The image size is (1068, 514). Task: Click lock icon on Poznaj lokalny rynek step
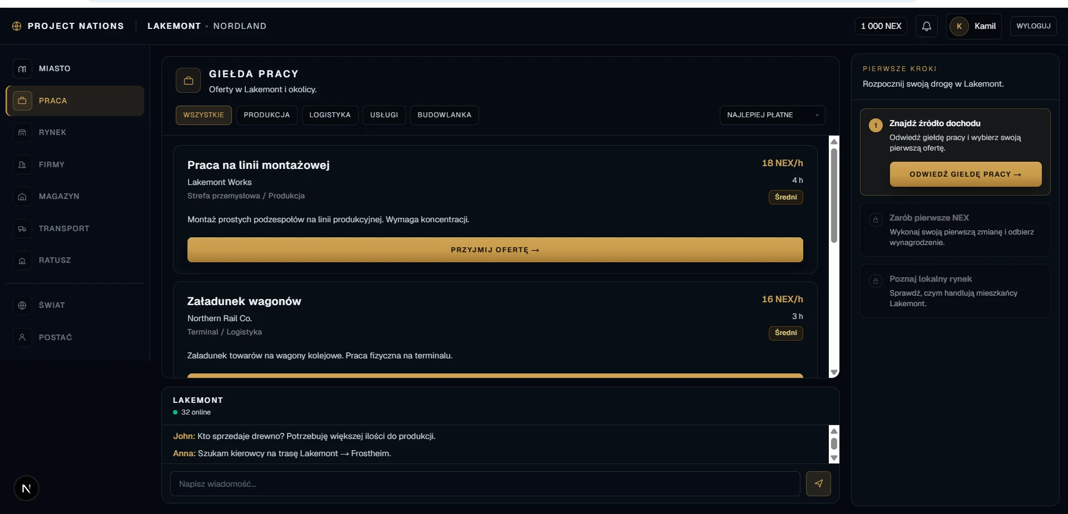[876, 281]
